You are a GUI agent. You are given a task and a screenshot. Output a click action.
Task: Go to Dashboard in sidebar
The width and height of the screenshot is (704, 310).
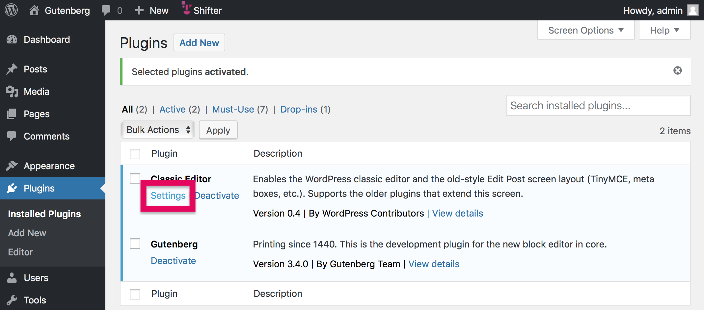(53, 39)
